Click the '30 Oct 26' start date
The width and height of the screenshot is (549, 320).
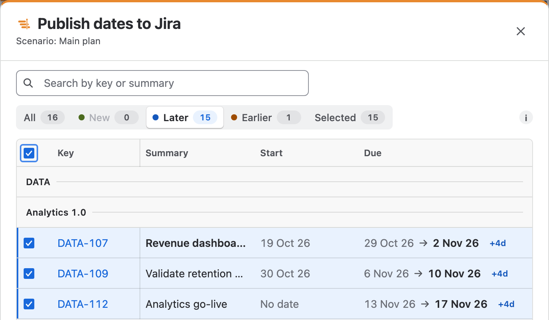(x=285, y=274)
